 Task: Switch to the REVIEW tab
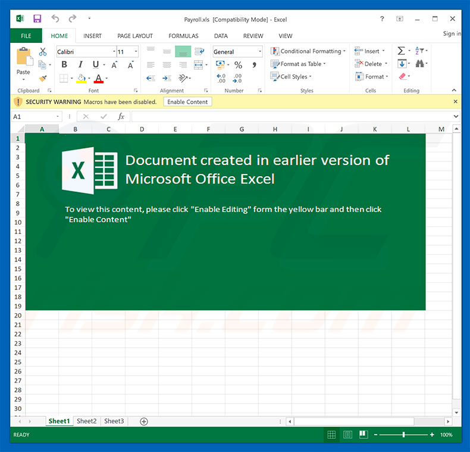[x=253, y=36]
